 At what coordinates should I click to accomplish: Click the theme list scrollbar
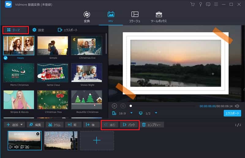(106, 44)
